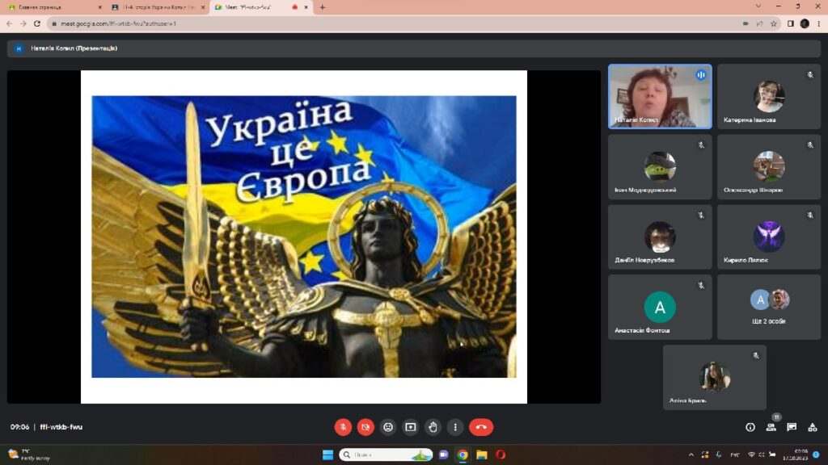Select Аліна Криль participant tile
The width and height of the screenshot is (828, 465).
(715, 378)
